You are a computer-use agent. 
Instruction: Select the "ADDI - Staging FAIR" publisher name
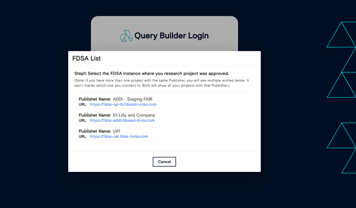coord(133,99)
